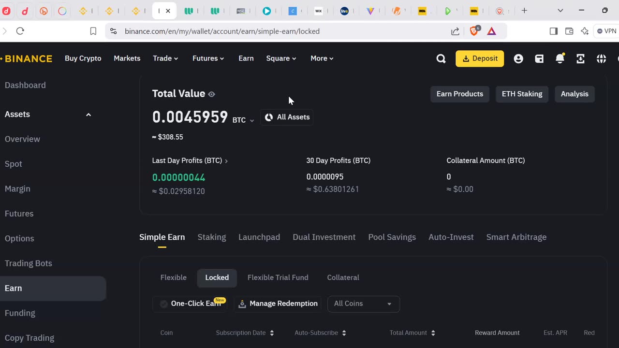This screenshot has width=619, height=348.
Task: Toggle the browser sidebar panel
Action: pyautogui.click(x=554, y=31)
